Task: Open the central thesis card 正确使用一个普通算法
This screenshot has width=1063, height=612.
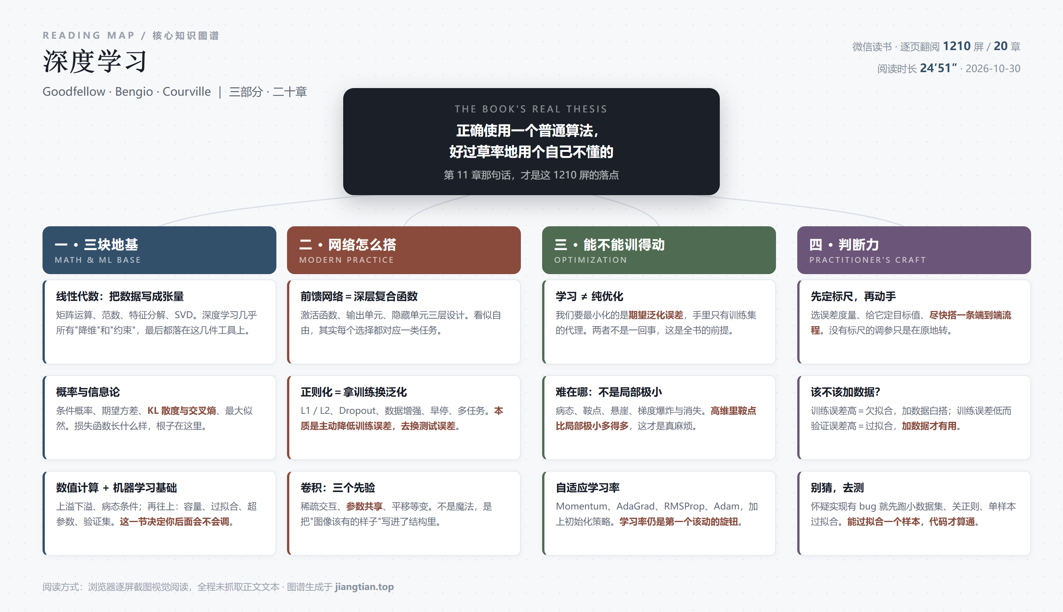Action: [x=531, y=141]
